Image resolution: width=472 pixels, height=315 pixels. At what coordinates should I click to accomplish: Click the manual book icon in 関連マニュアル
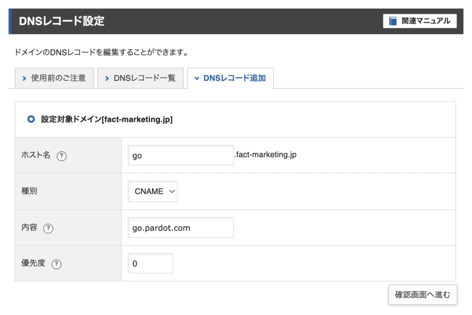point(392,21)
